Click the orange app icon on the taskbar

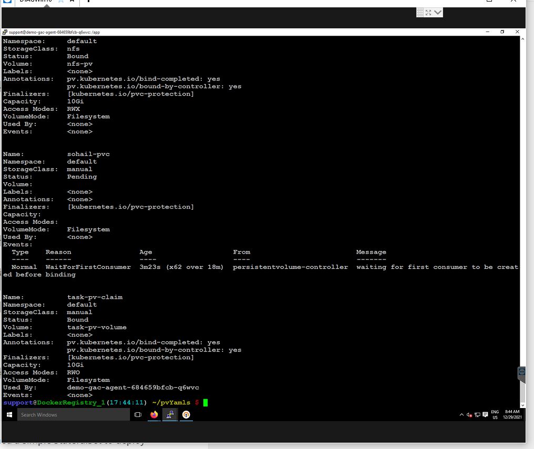(x=185, y=414)
